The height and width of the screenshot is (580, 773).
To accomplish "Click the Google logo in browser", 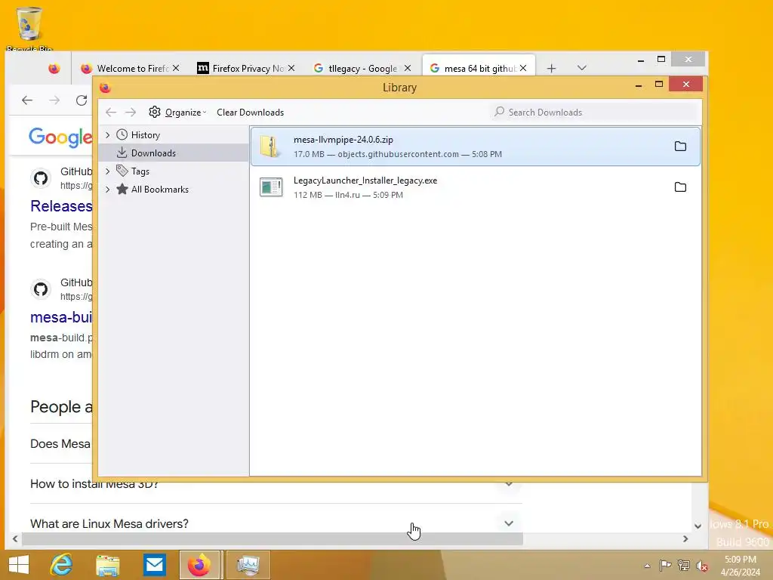I will click(60, 137).
